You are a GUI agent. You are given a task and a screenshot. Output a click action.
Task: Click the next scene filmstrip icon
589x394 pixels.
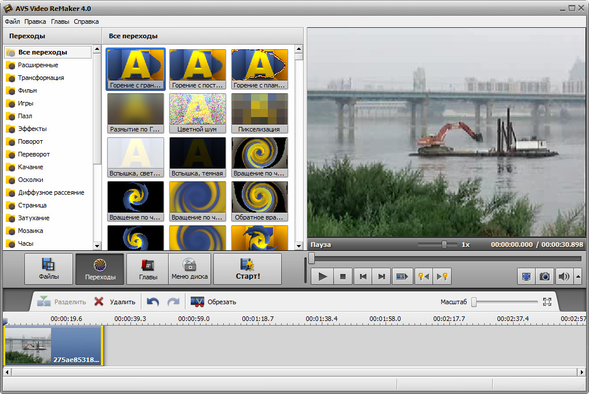point(402,276)
